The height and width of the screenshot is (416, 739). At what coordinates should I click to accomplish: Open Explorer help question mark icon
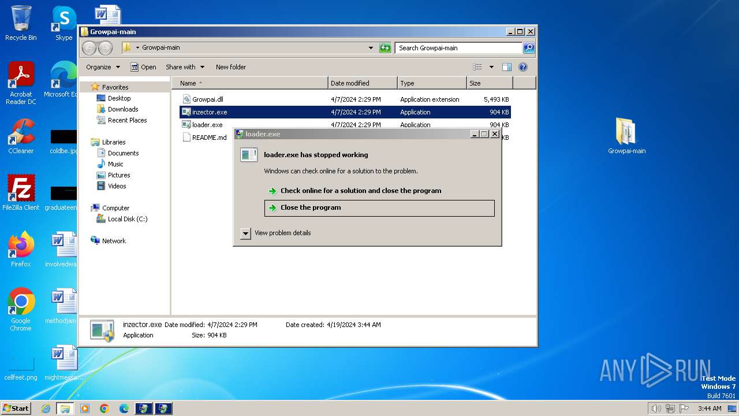pyautogui.click(x=523, y=67)
